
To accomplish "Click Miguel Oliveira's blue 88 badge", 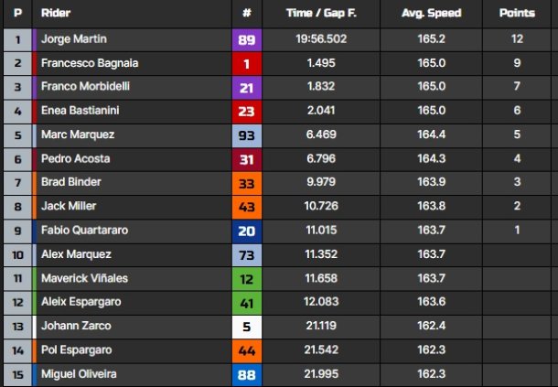I will pyautogui.click(x=247, y=375).
